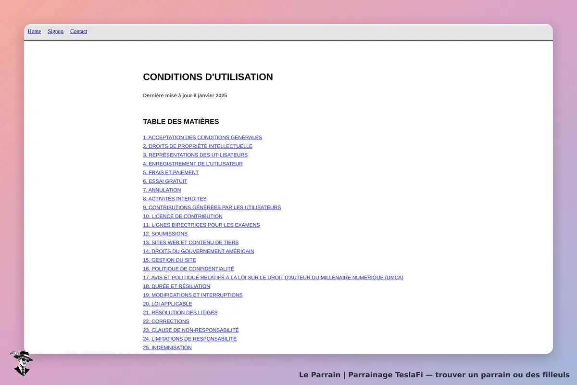Select the "Dernière mise à jour 8 janvier 2025" text
The image size is (577, 385).
pyautogui.click(x=185, y=95)
